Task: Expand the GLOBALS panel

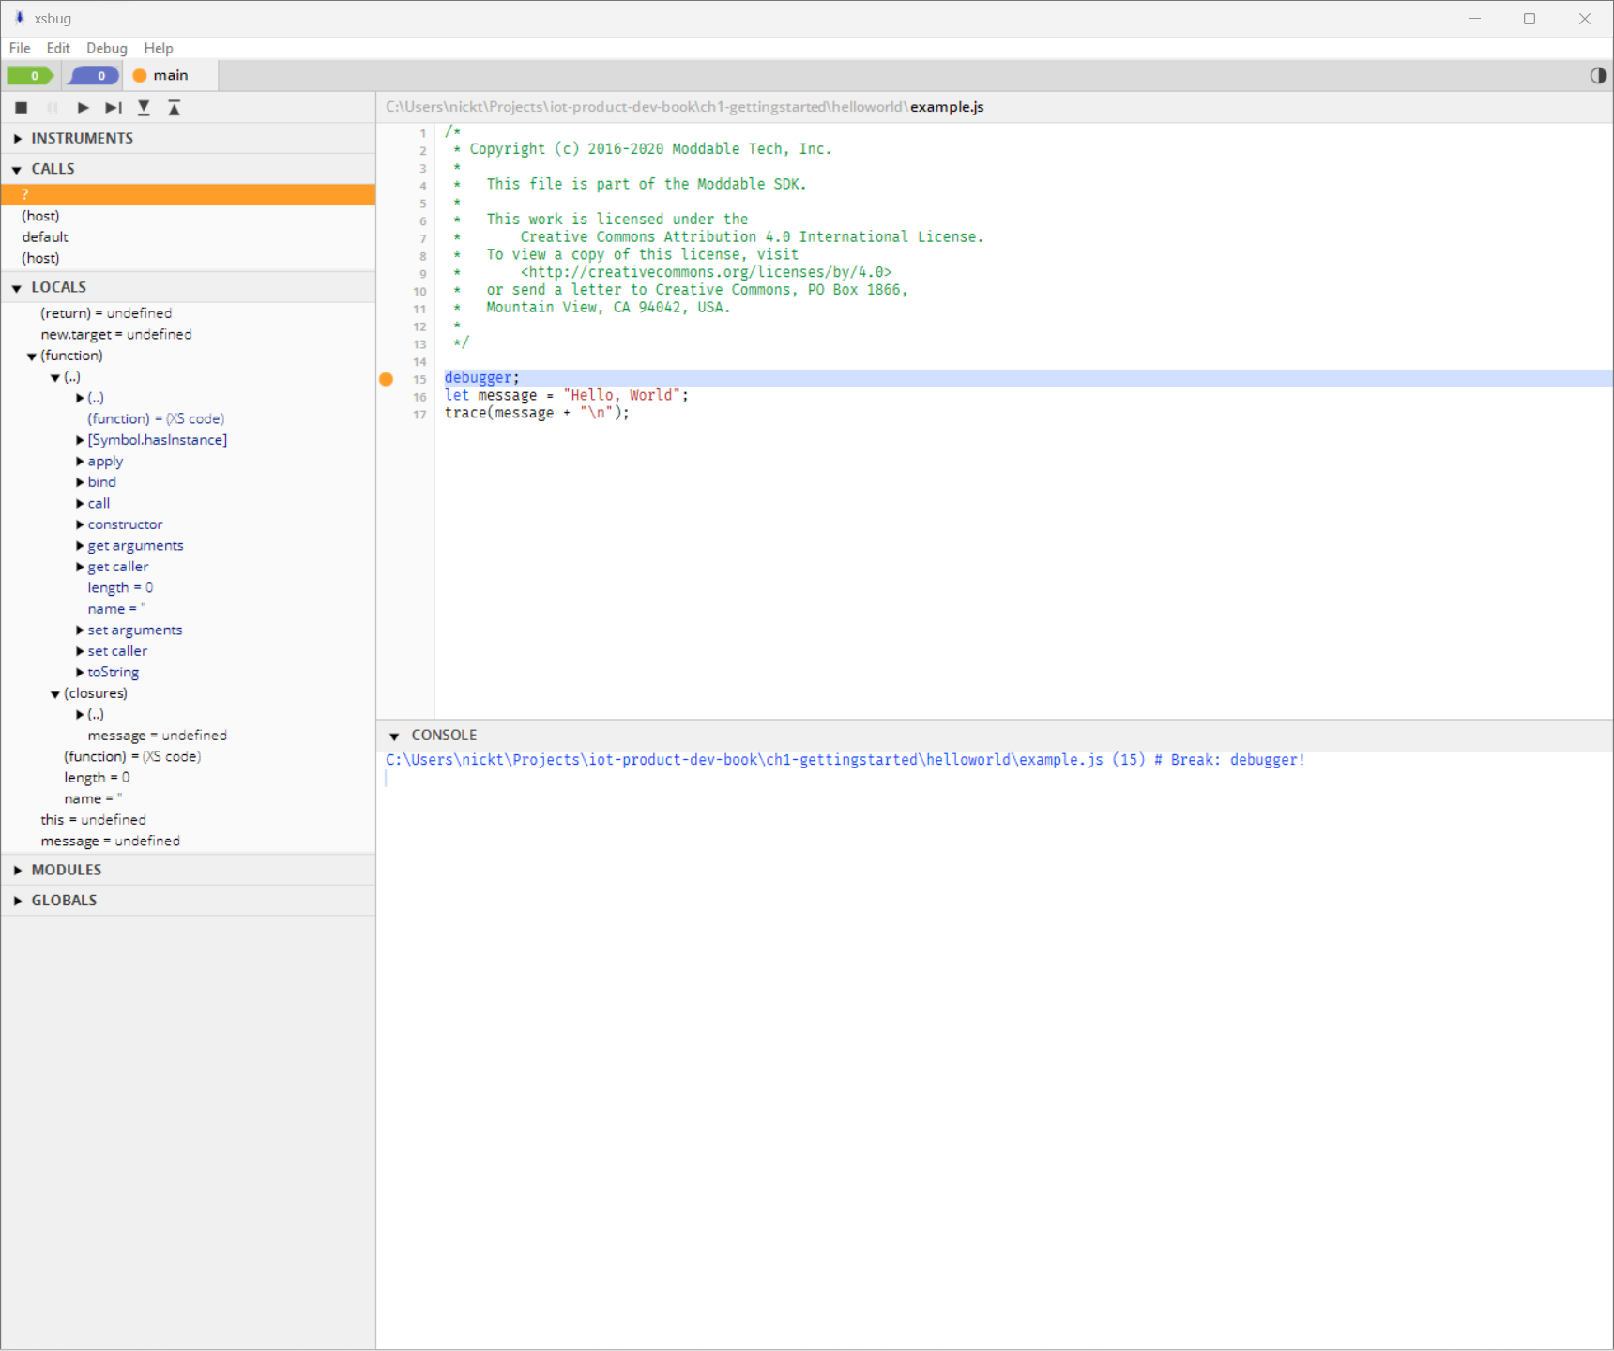Action: [x=17, y=900]
